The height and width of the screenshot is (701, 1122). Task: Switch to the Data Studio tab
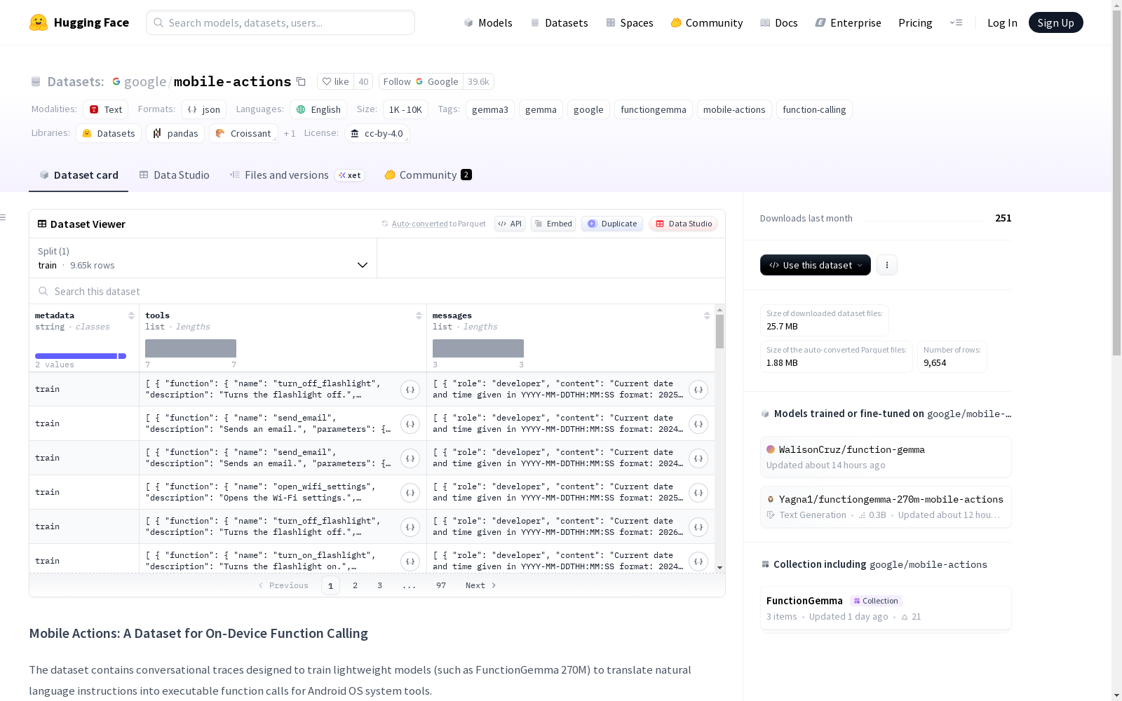point(175,175)
